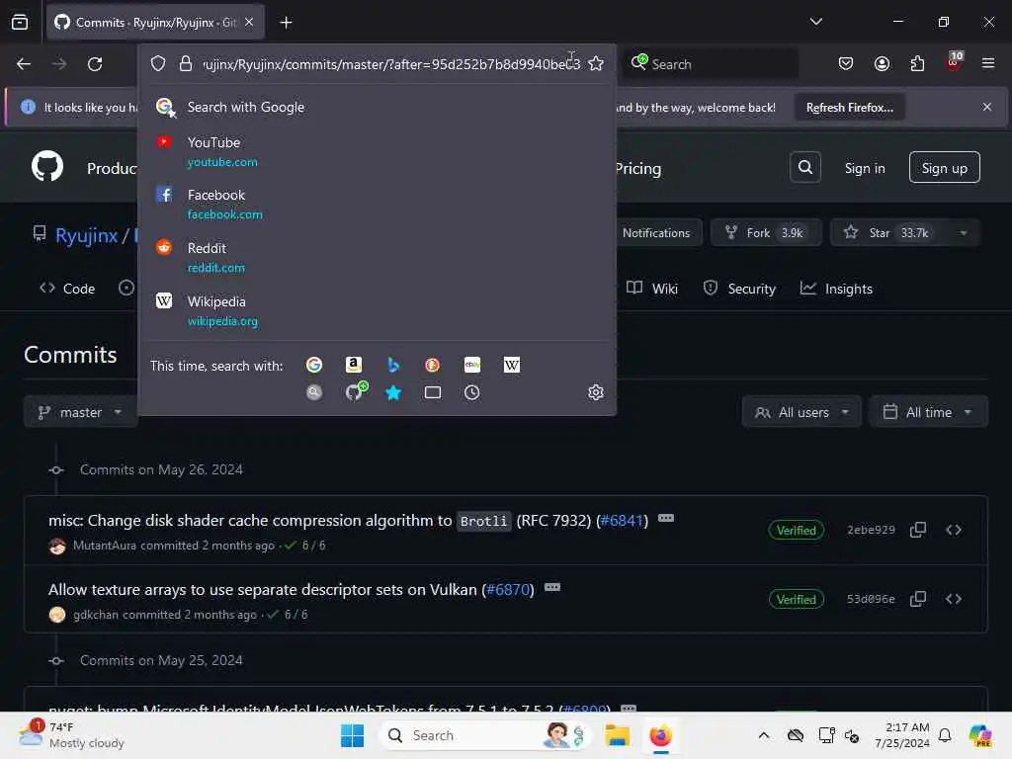The height and width of the screenshot is (759, 1012).
Task: Browse repository at commit 53d096e
Action: pyautogui.click(x=954, y=599)
